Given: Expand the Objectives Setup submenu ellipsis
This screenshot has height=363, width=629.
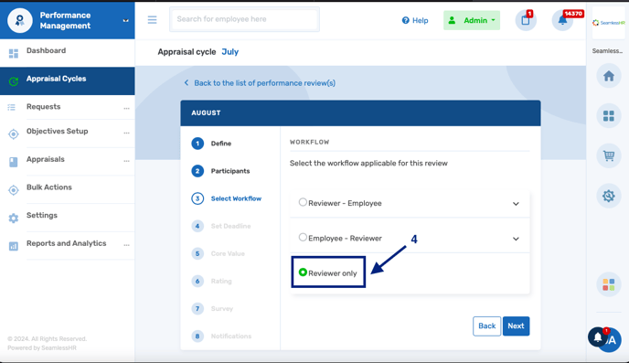Looking at the screenshot, I should coord(126,133).
